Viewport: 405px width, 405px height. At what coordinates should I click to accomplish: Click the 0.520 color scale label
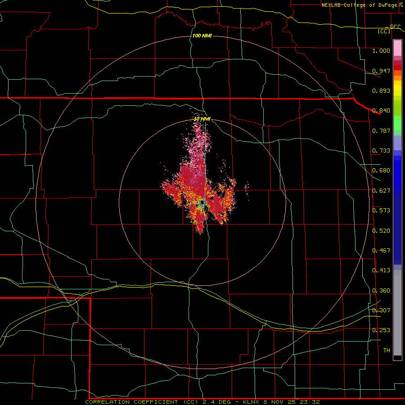point(381,231)
